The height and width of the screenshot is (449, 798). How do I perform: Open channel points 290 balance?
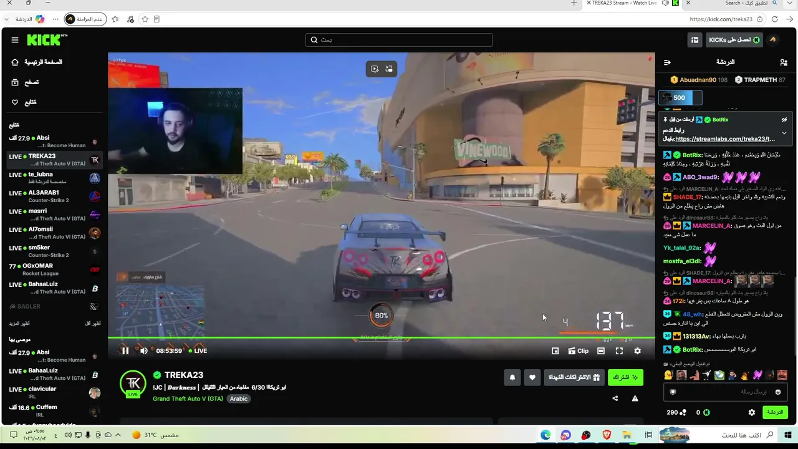click(676, 412)
